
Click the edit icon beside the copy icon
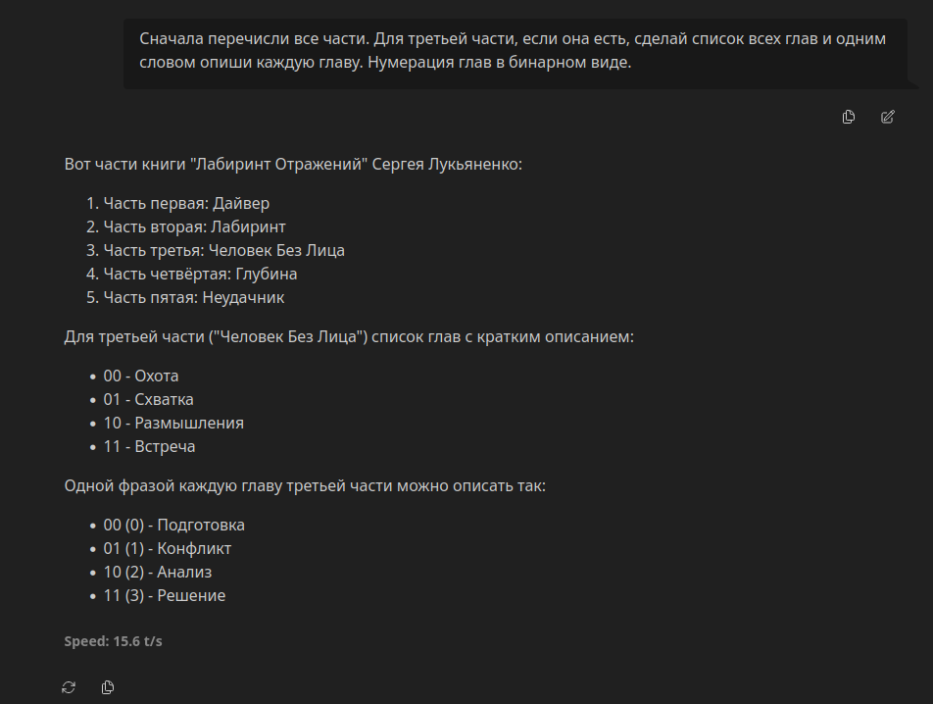pos(888,117)
